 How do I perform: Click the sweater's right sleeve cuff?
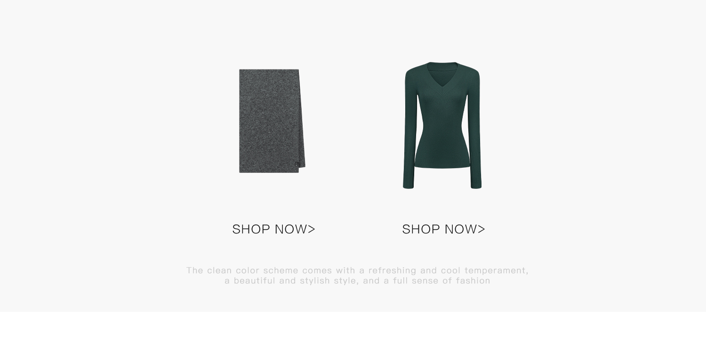click(476, 184)
